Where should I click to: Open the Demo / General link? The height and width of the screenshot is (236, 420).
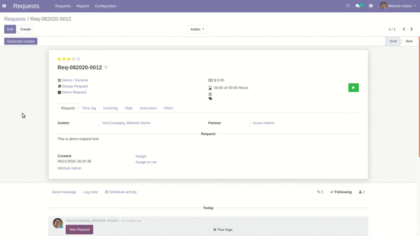[x=75, y=80]
